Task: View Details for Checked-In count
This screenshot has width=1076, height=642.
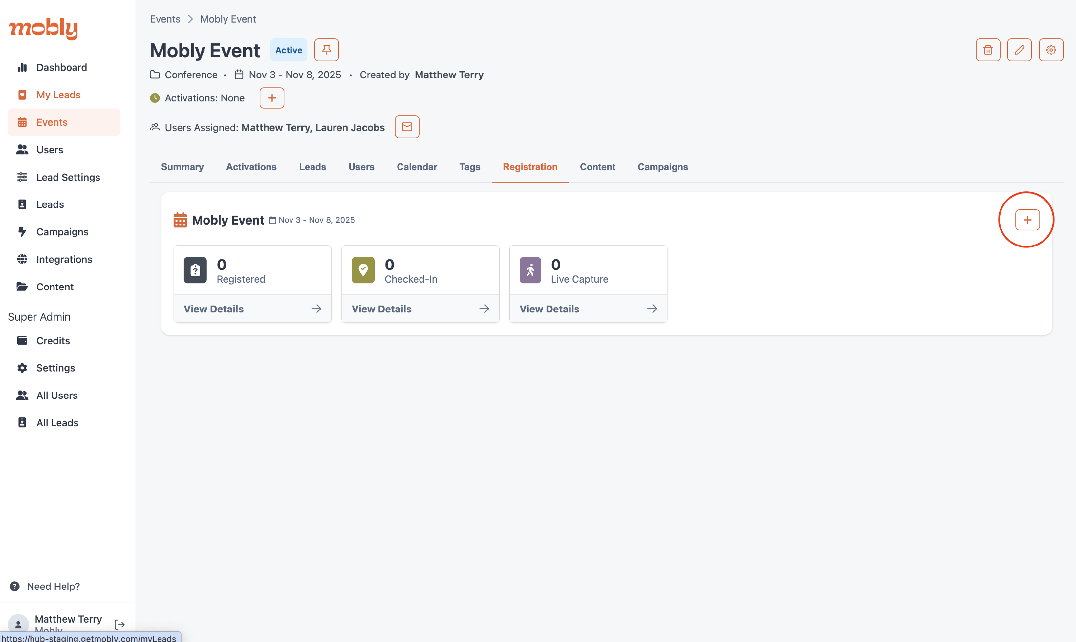Action: point(420,309)
